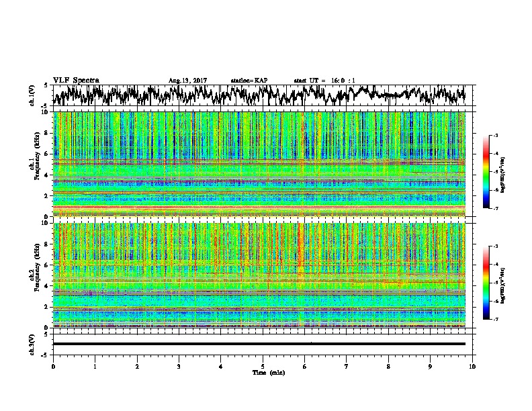Screen dimensions: 532x411
Task: Select the ch.1 "Frequency (kHz)" axis label
Action: pyautogui.click(x=37, y=156)
